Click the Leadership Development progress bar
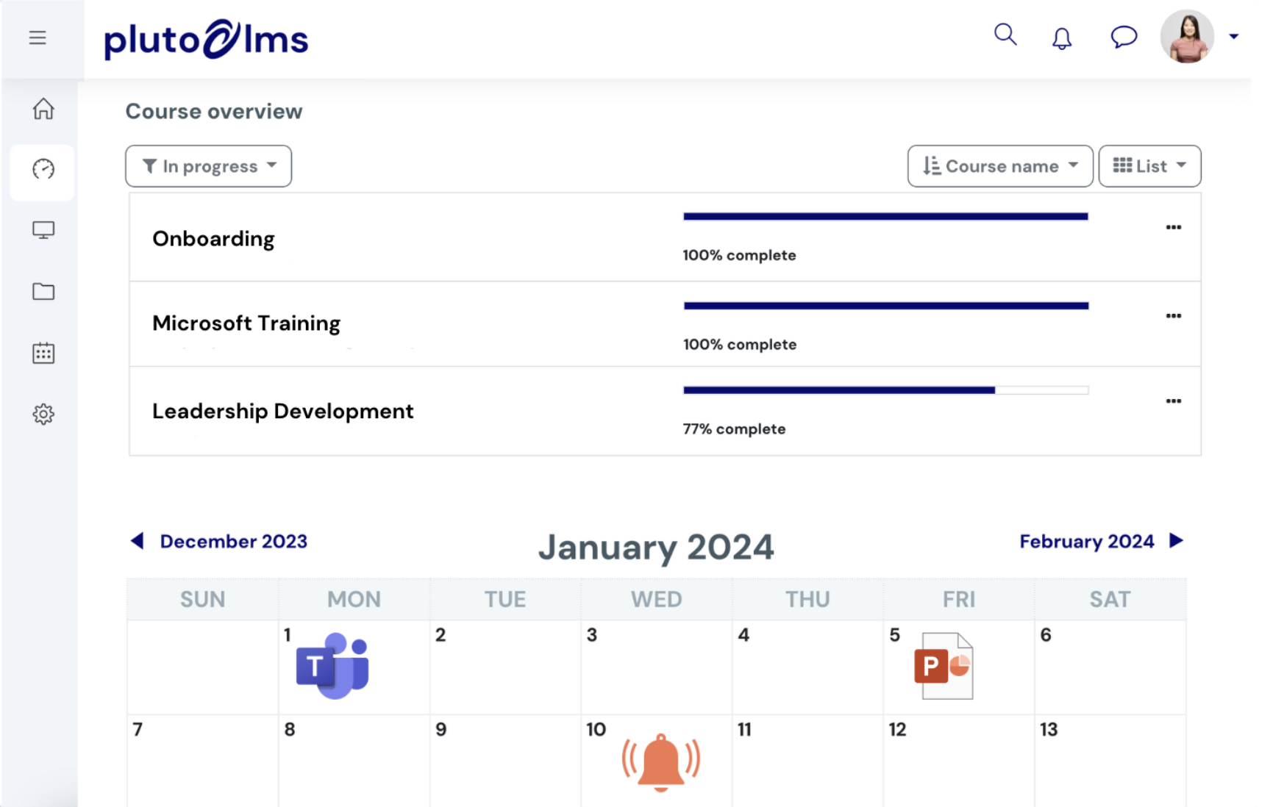1273x807 pixels. coord(885,390)
